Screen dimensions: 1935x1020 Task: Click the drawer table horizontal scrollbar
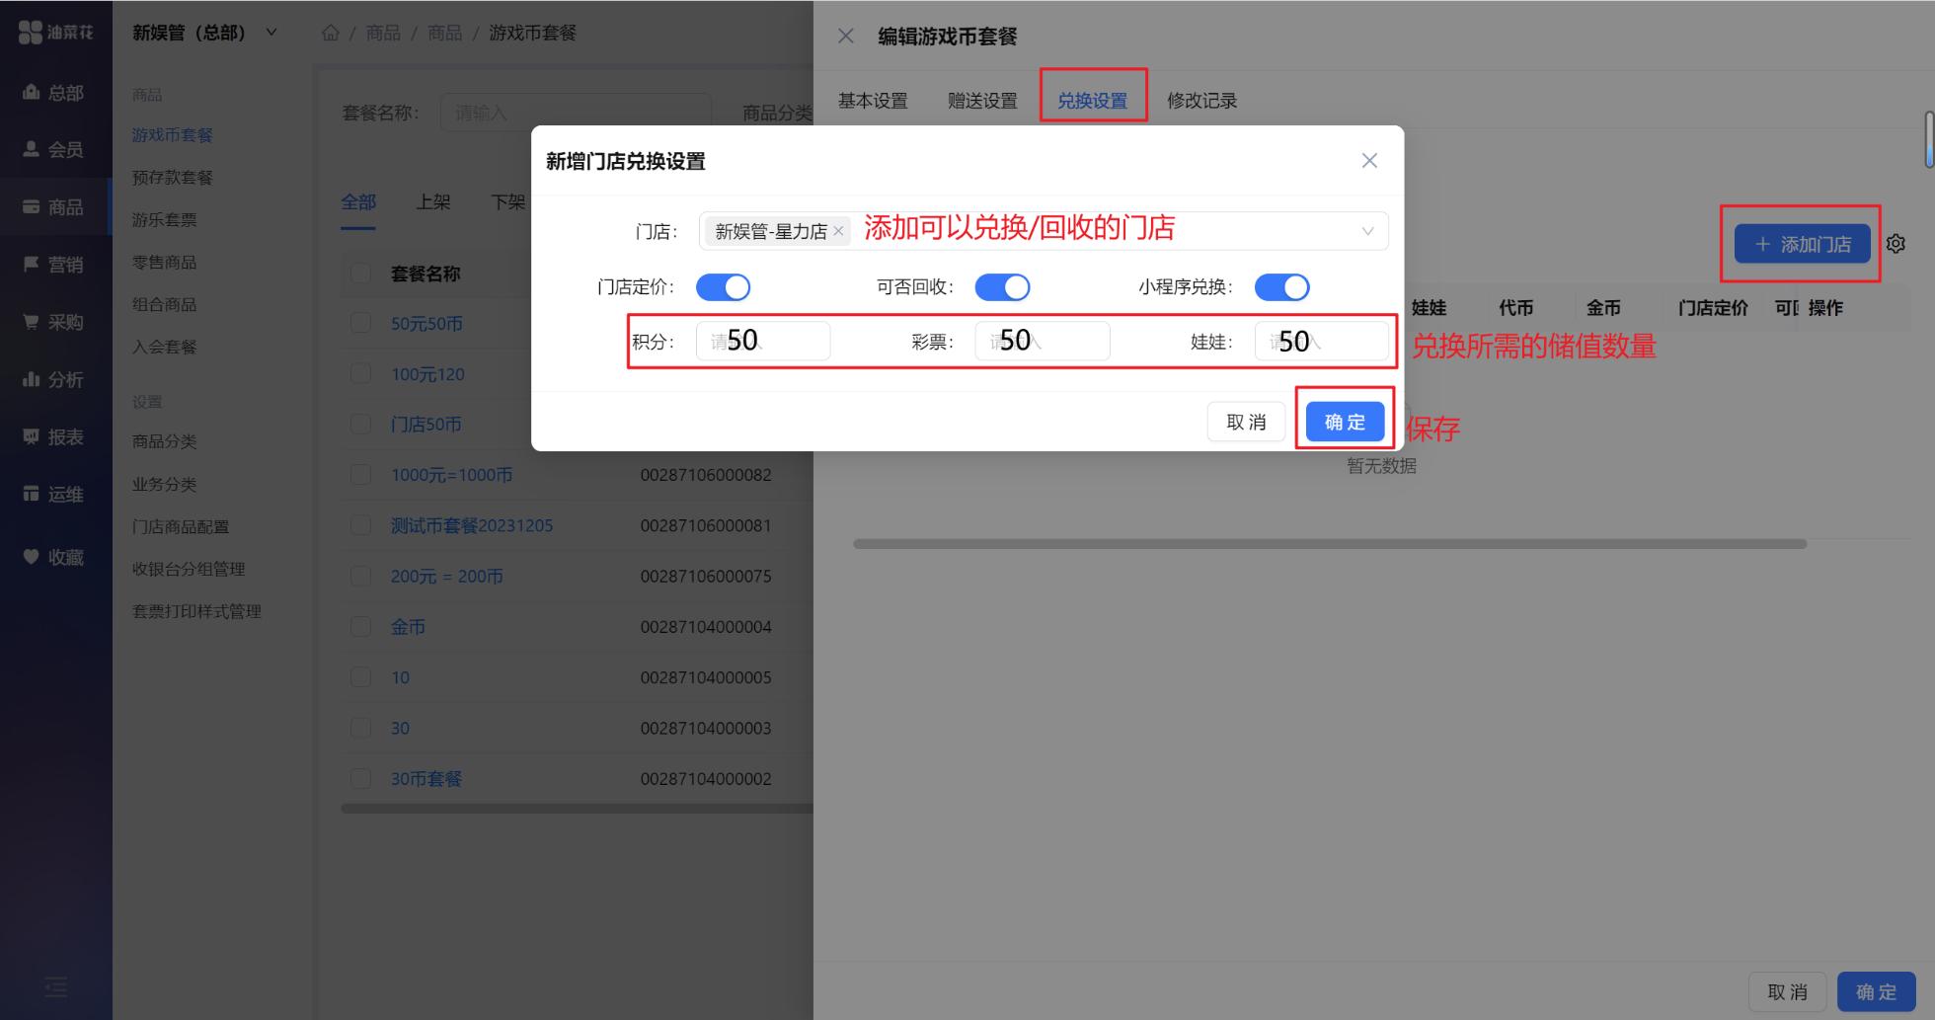1330,544
